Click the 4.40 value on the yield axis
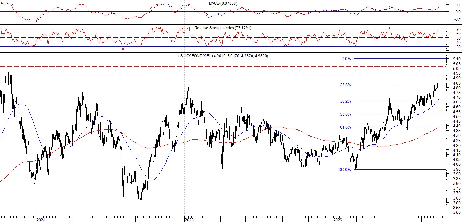The width and height of the screenshot is (462, 222). coord(457,126)
